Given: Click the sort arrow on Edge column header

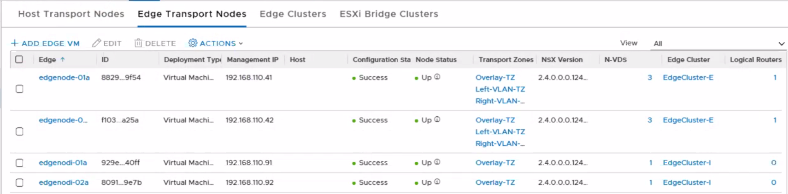Looking at the screenshot, I should (63, 59).
